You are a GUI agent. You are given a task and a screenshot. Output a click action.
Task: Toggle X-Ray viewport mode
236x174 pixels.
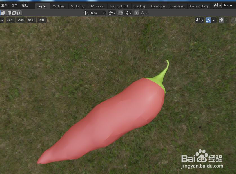233,20
